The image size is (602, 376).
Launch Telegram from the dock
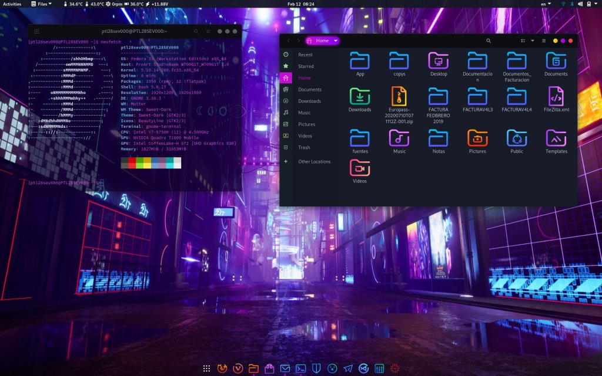[348, 368]
